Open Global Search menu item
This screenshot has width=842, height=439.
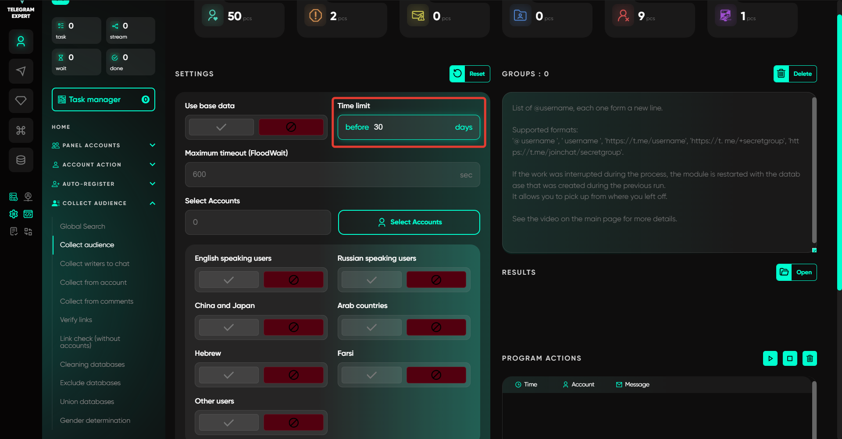pyautogui.click(x=82, y=227)
